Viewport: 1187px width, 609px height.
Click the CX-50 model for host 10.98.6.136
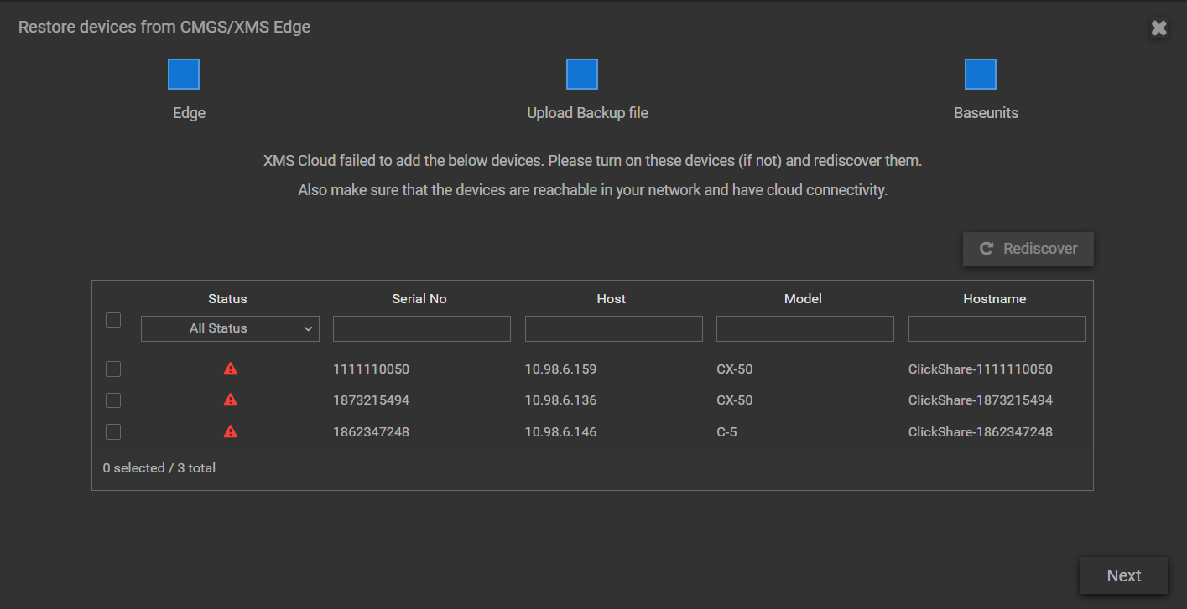tap(735, 400)
